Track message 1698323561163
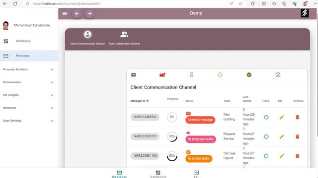Image resolution: width=318 pixels, height=178 pixels. click(266, 156)
